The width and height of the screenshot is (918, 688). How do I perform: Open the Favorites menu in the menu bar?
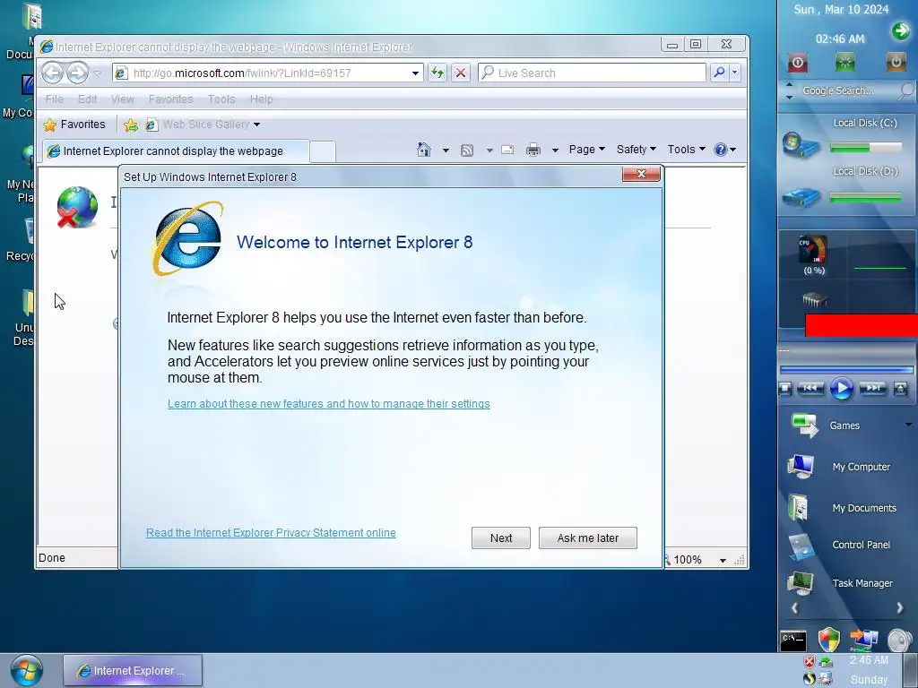point(170,99)
